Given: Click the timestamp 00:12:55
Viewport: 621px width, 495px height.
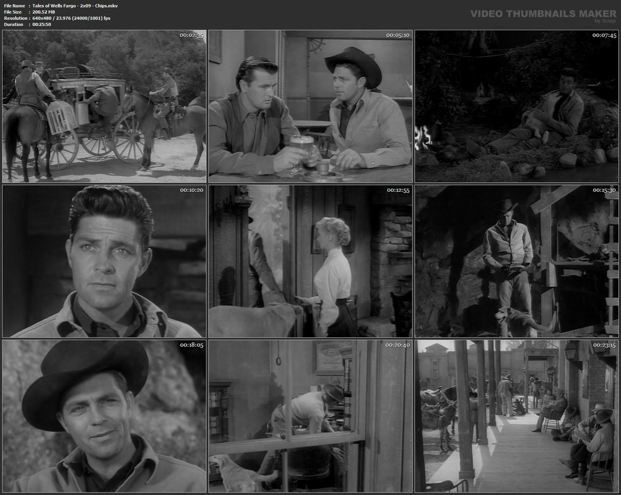Looking at the screenshot, I should [x=398, y=191].
